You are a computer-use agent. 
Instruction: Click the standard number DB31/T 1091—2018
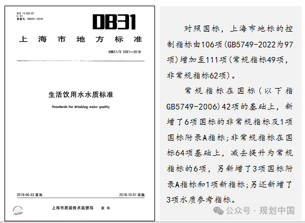[125, 52]
